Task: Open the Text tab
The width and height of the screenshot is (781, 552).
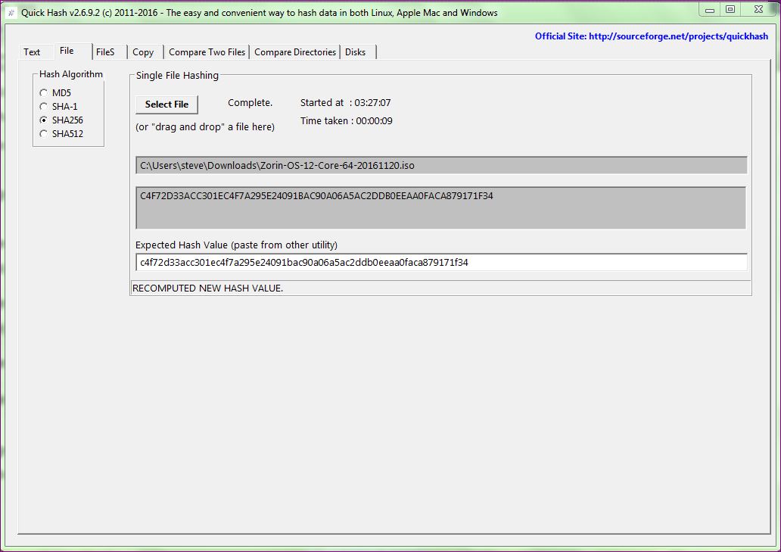Action: 32,52
